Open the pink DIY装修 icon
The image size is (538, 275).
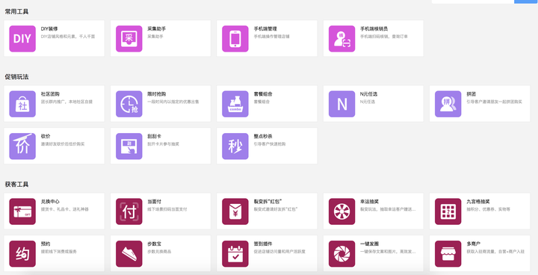22,39
